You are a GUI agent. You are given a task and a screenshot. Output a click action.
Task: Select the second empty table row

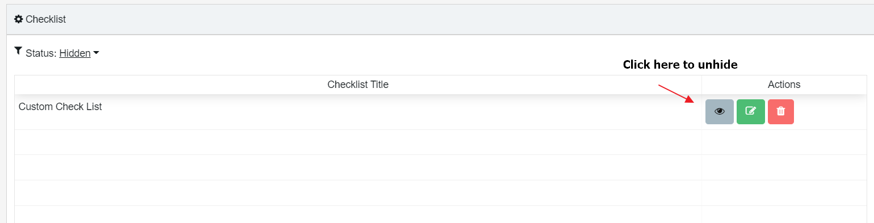pos(440,167)
